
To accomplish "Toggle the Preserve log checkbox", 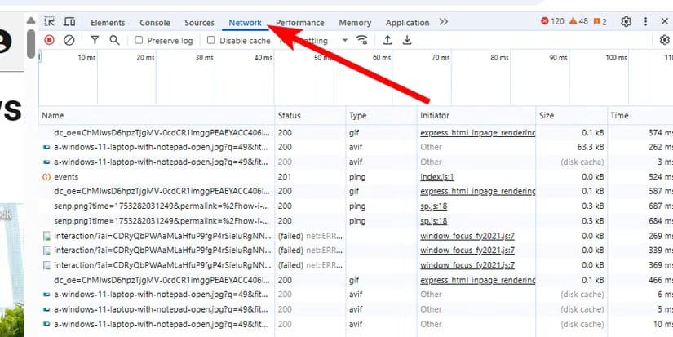I will [x=139, y=40].
